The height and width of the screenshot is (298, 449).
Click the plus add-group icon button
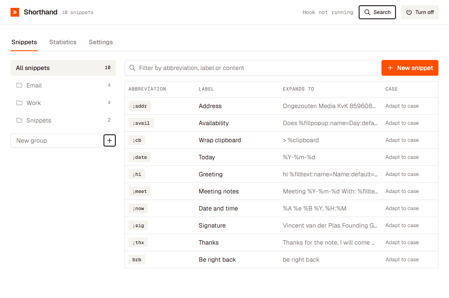(x=109, y=140)
